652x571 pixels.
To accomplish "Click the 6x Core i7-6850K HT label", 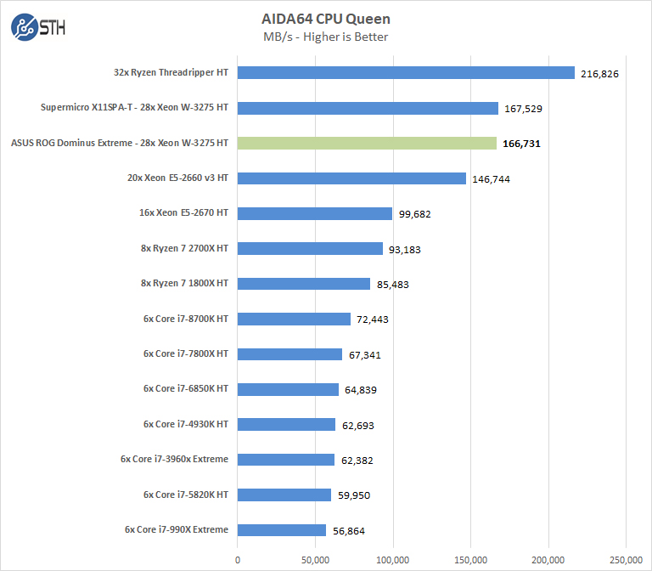I will coord(186,388).
